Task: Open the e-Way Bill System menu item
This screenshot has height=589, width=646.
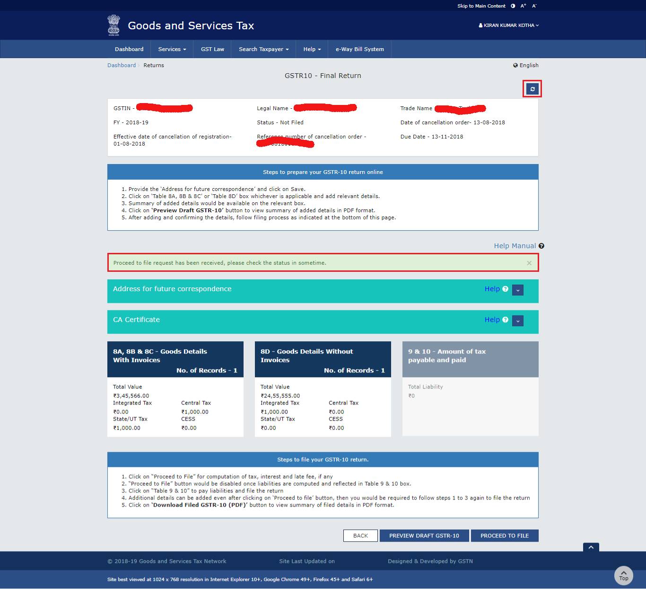Action: pyautogui.click(x=359, y=49)
